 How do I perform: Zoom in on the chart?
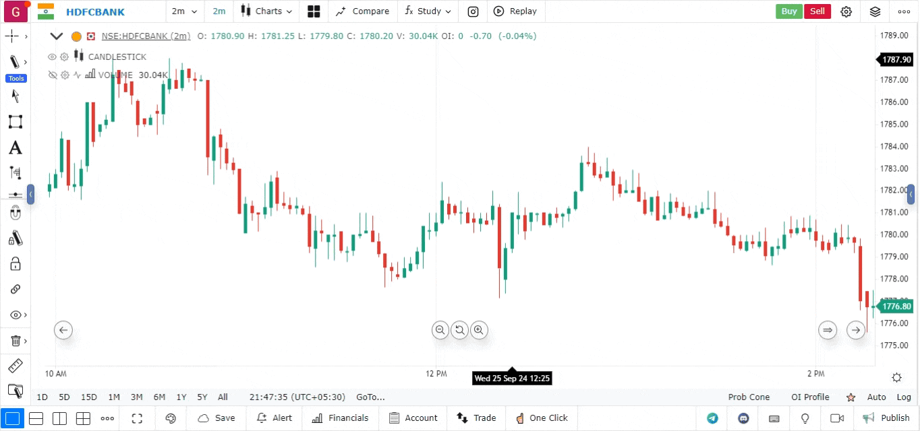[479, 330]
